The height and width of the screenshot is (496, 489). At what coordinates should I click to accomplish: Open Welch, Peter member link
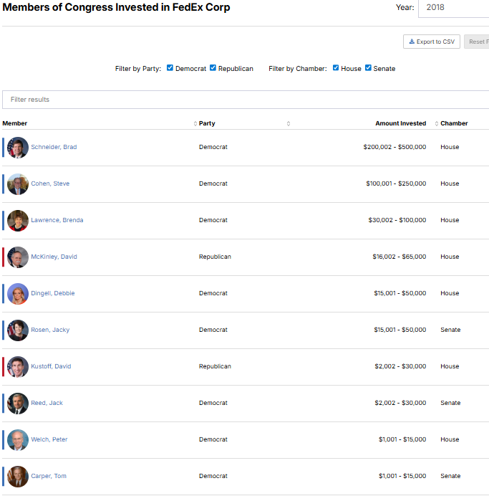pos(49,439)
